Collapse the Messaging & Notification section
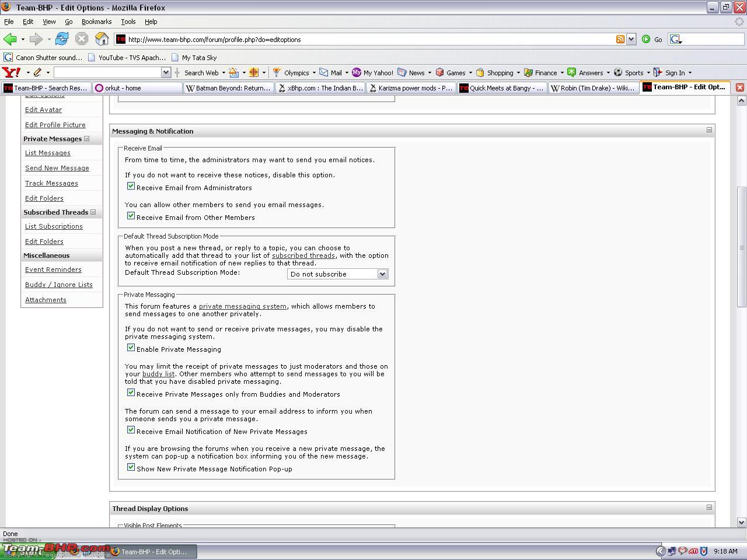This screenshot has height=560, width=747. coord(709,130)
